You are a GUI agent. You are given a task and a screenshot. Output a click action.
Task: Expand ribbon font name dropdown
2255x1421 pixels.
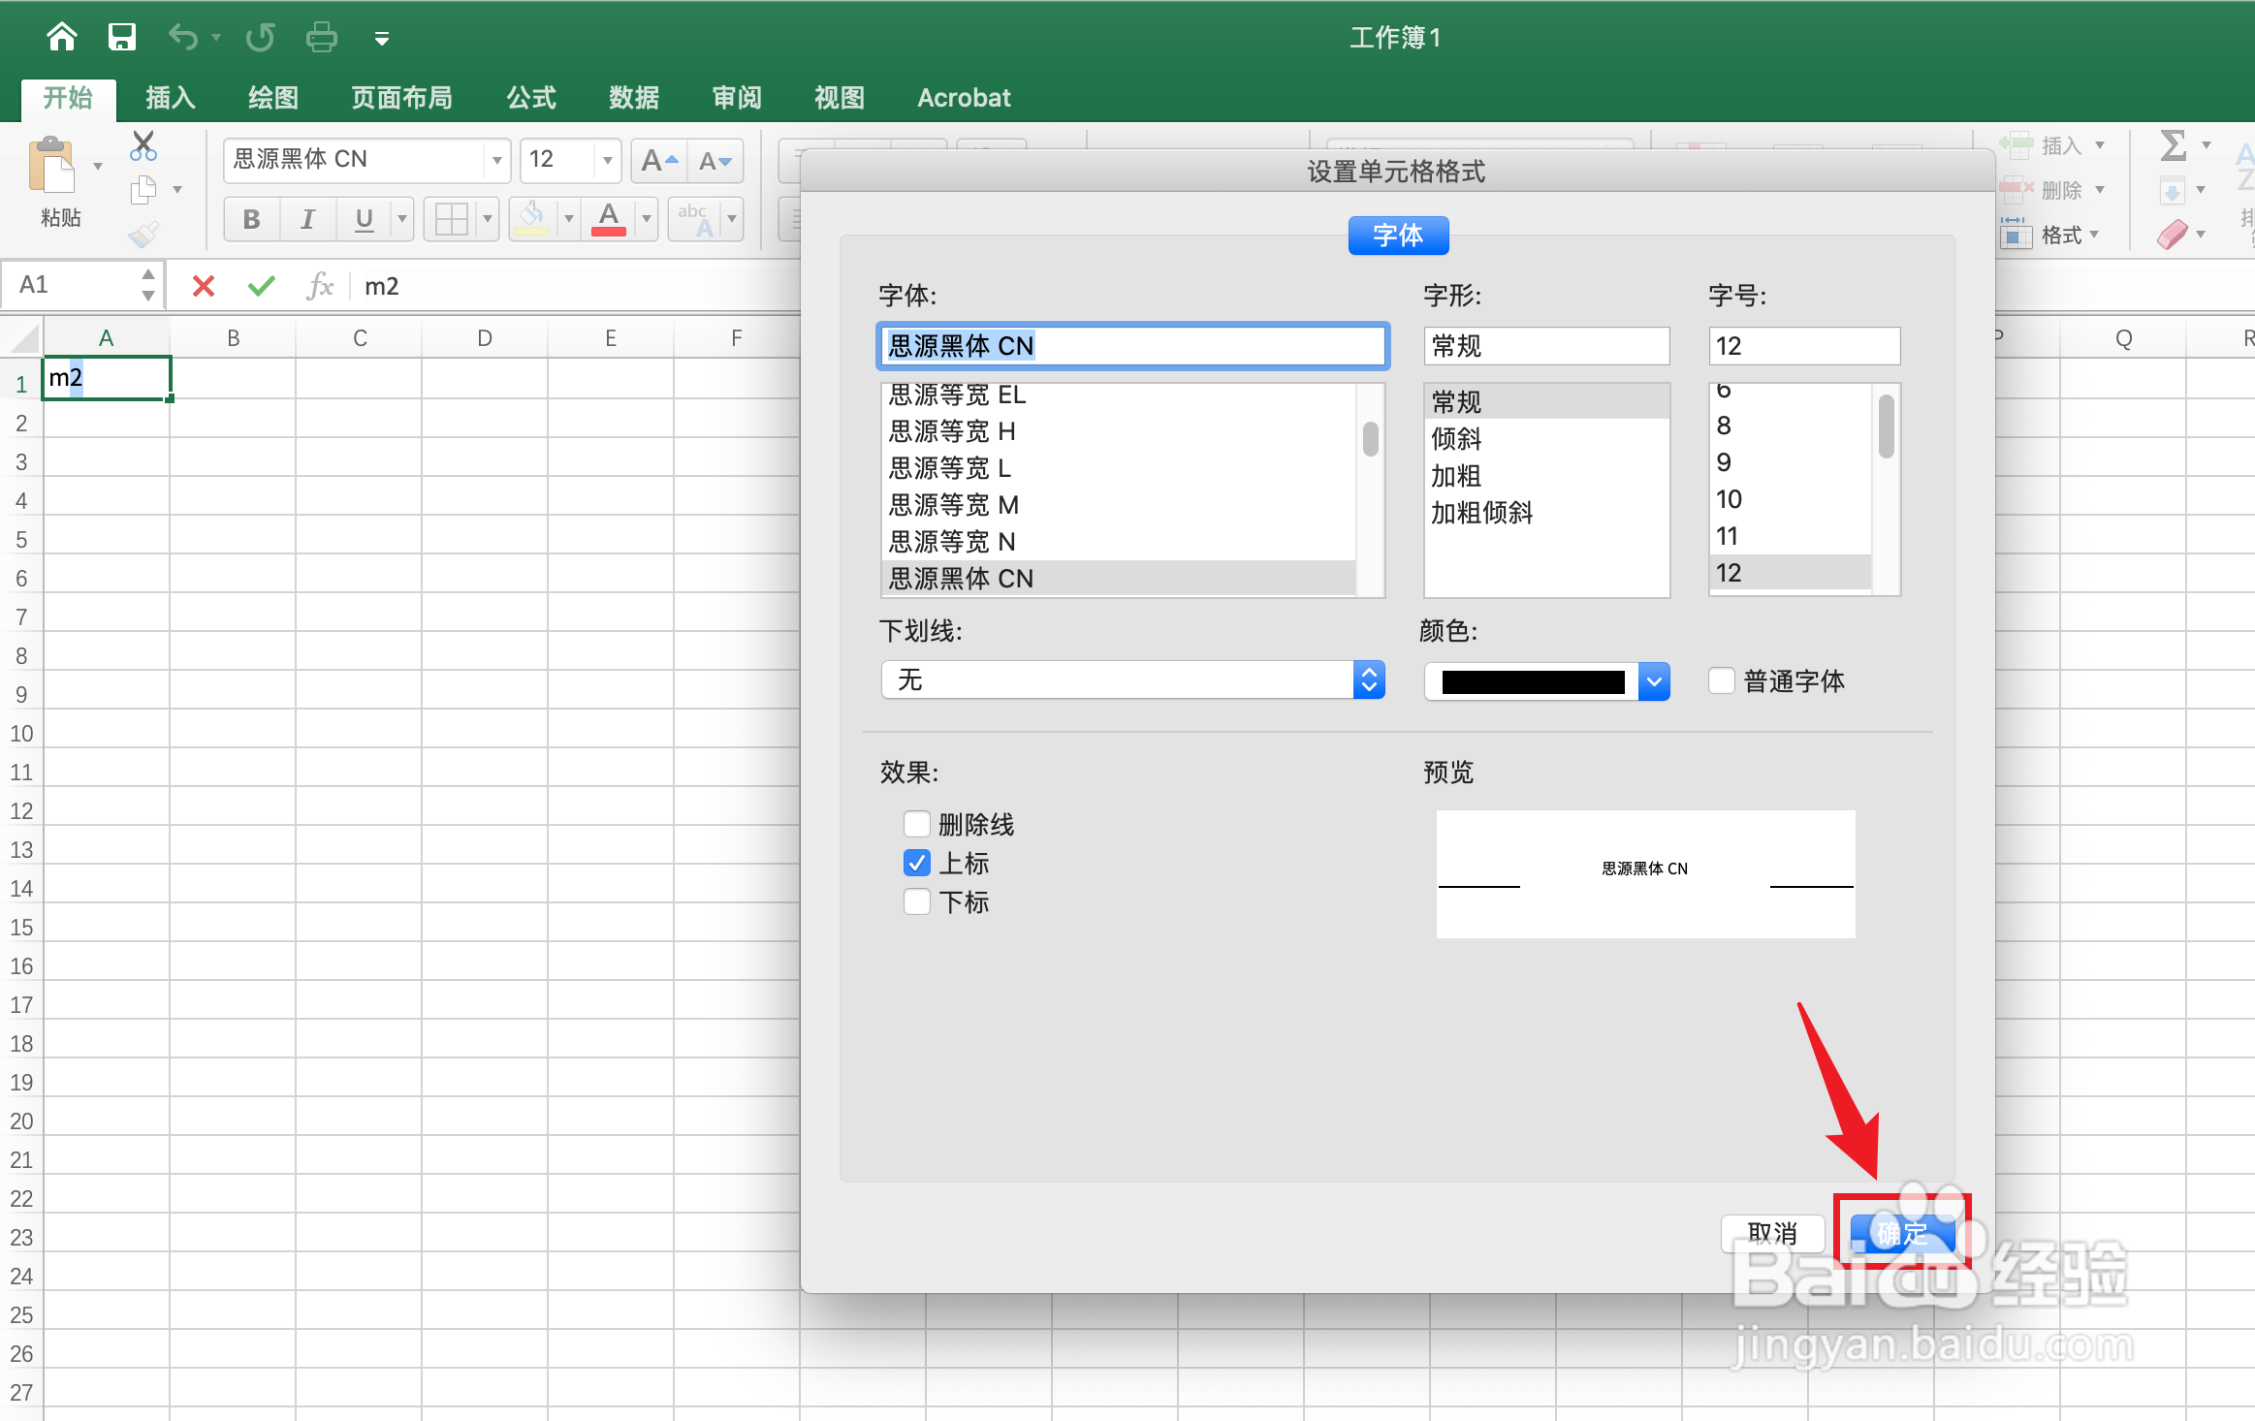tap(496, 160)
